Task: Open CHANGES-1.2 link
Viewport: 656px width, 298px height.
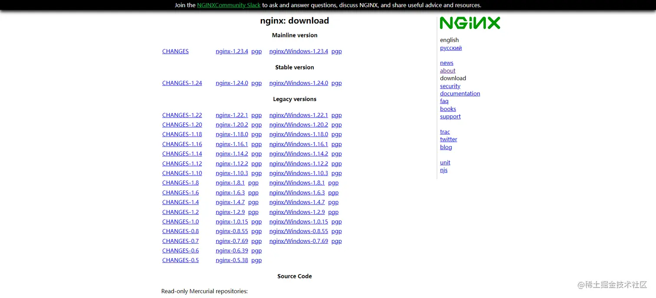Action: [x=180, y=212]
